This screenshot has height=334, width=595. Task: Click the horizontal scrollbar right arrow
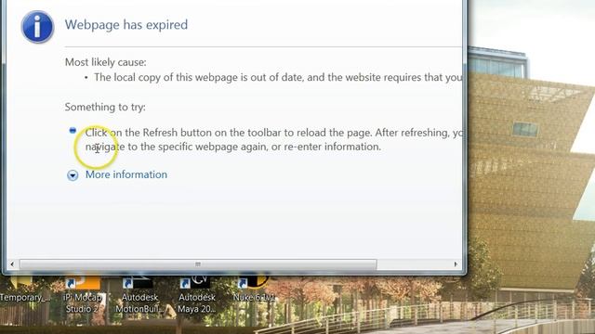[456, 263]
